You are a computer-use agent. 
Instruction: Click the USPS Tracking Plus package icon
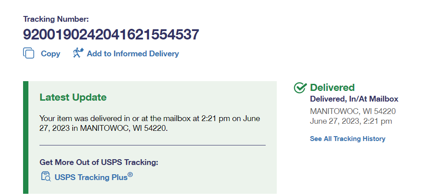pos(46,176)
